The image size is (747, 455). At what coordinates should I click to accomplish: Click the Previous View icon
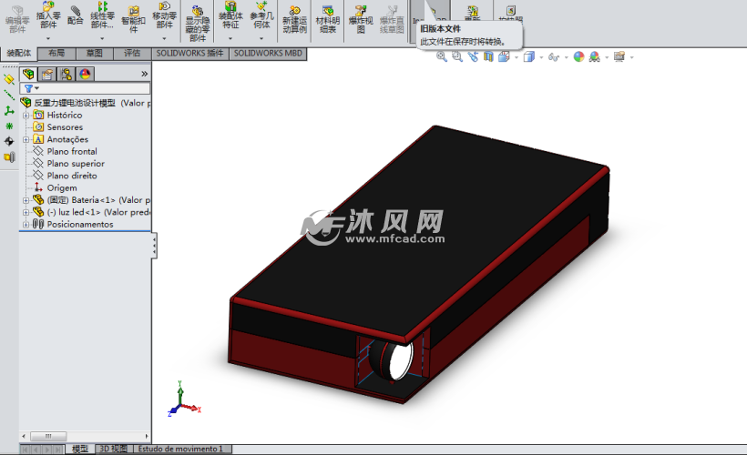[x=473, y=57]
